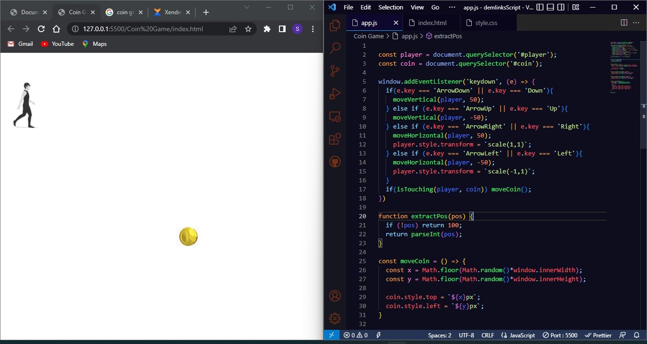
Task: Open the Extensions marketplace panel
Action: coord(335,139)
